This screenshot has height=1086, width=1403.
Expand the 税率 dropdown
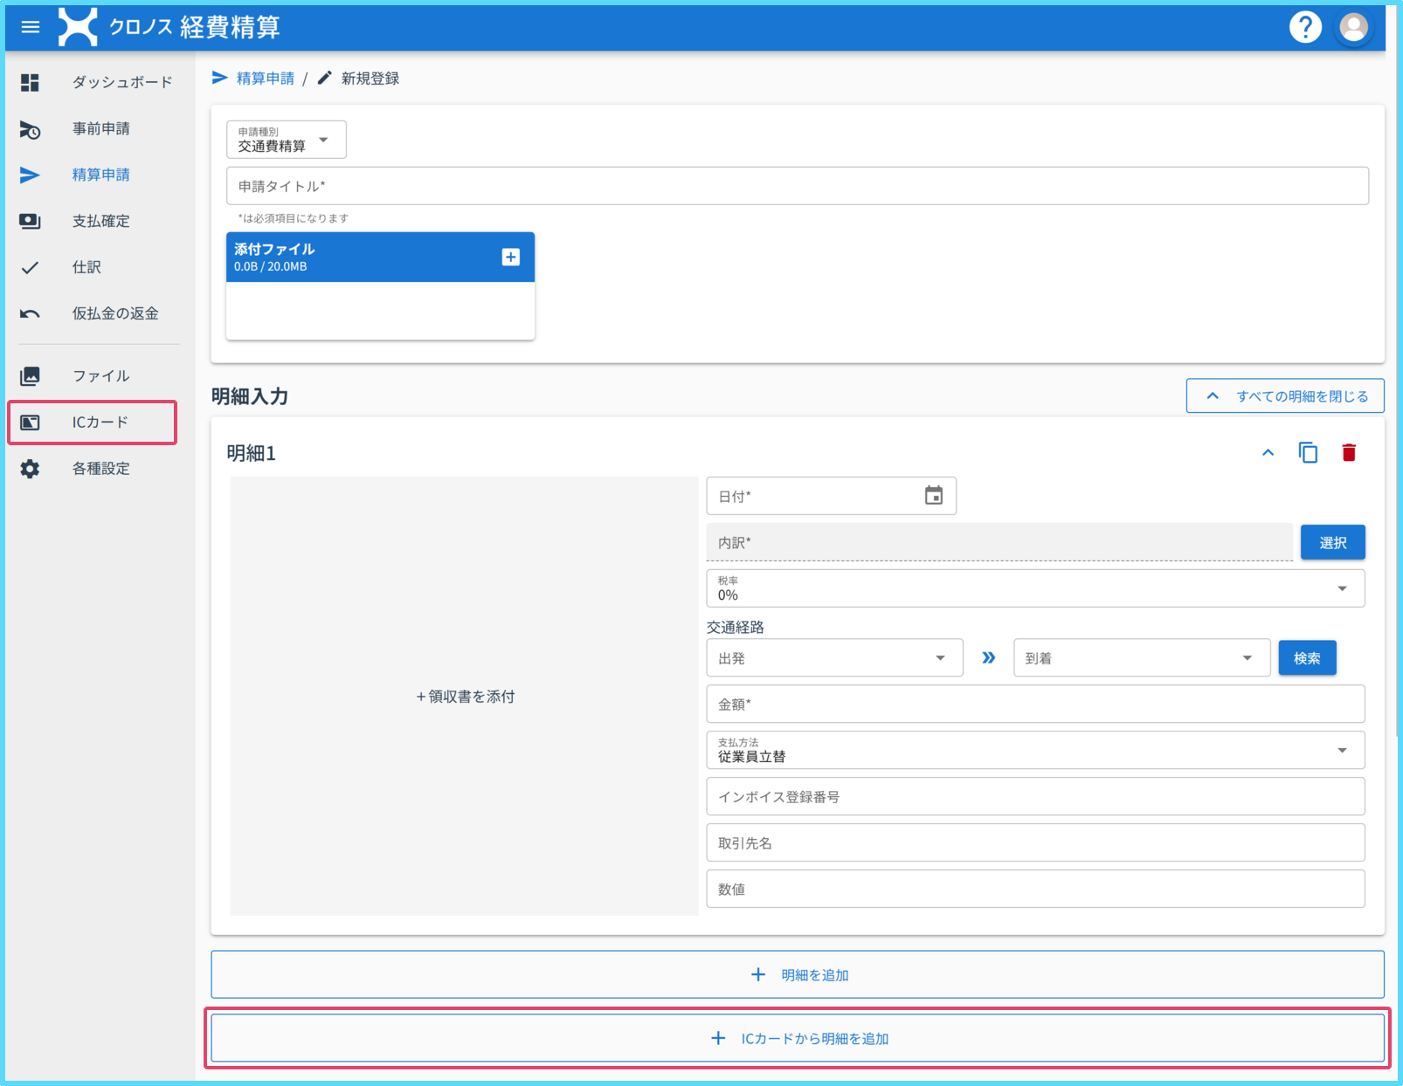1035,588
